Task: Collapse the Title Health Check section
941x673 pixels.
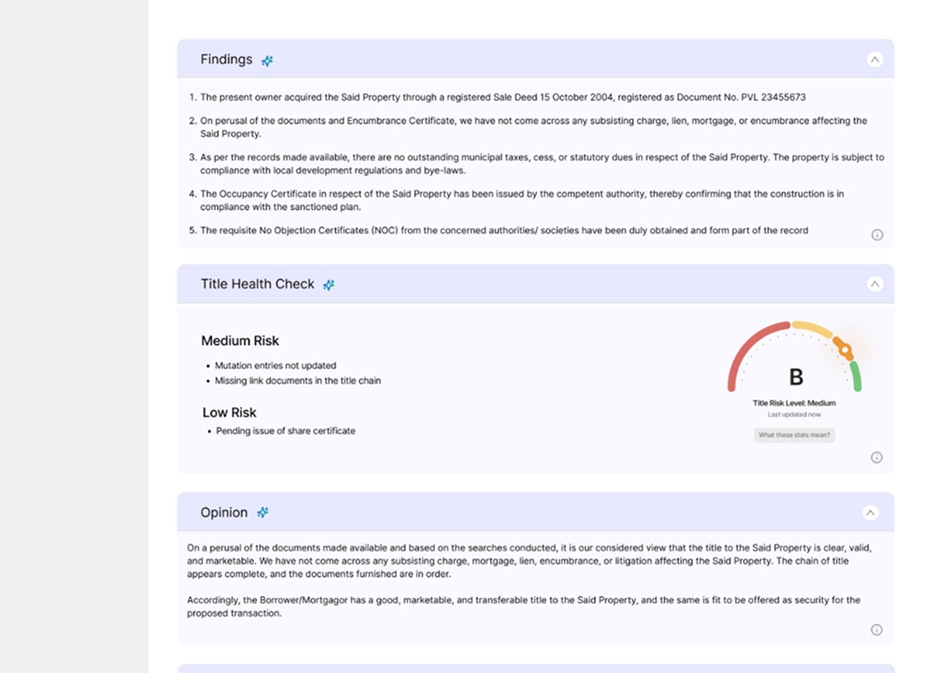Action: click(x=875, y=283)
